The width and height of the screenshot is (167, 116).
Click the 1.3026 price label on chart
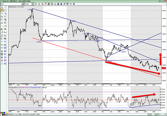click(x=39, y=42)
